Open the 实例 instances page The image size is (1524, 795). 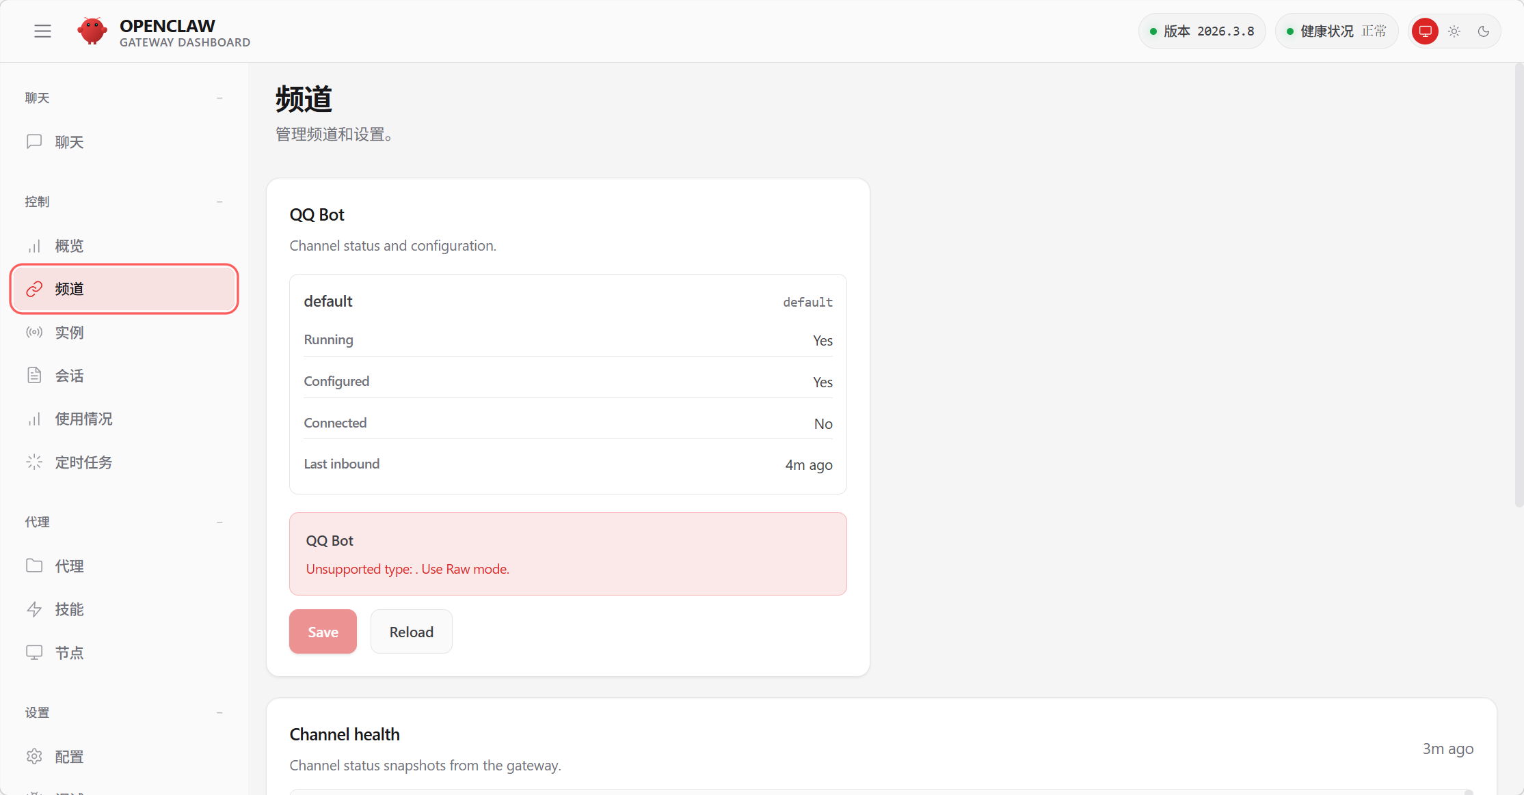69,333
